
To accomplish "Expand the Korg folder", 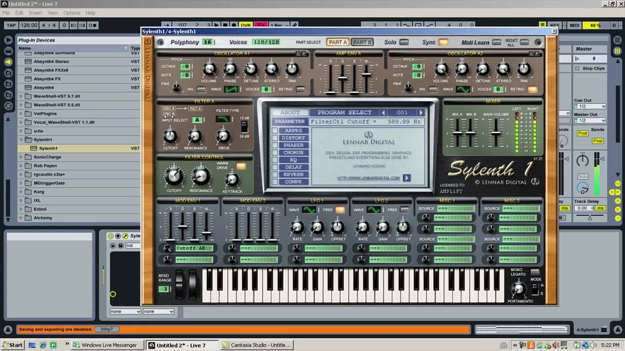I will click(x=21, y=192).
